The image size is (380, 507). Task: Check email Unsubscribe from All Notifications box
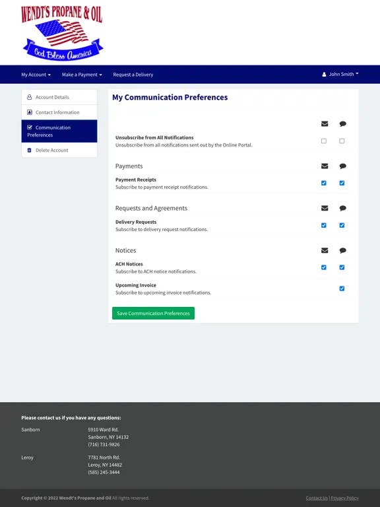click(324, 141)
